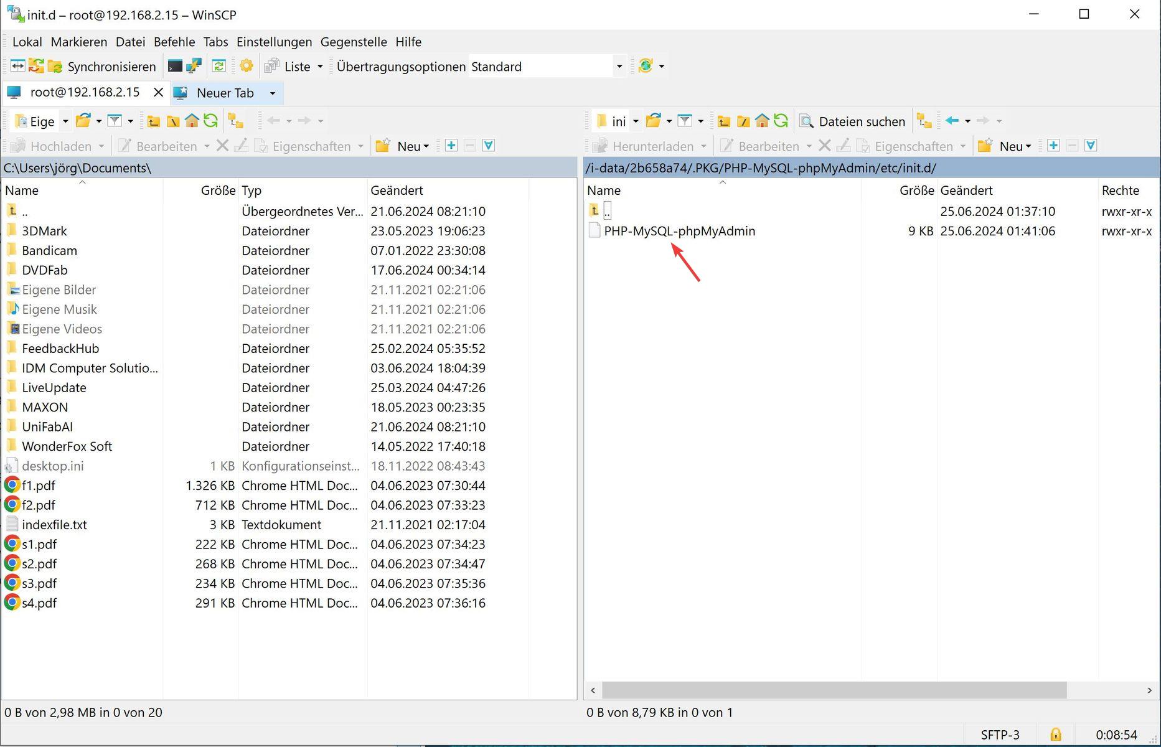The width and height of the screenshot is (1161, 747).
Task: Go to remote root directory icon
Action: pyautogui.click(x=743, y=121)
